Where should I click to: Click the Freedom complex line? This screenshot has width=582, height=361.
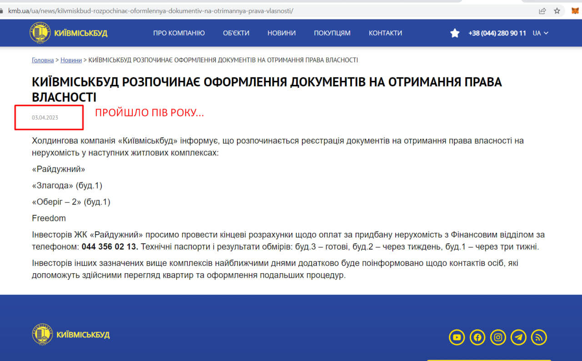(49, 218)
